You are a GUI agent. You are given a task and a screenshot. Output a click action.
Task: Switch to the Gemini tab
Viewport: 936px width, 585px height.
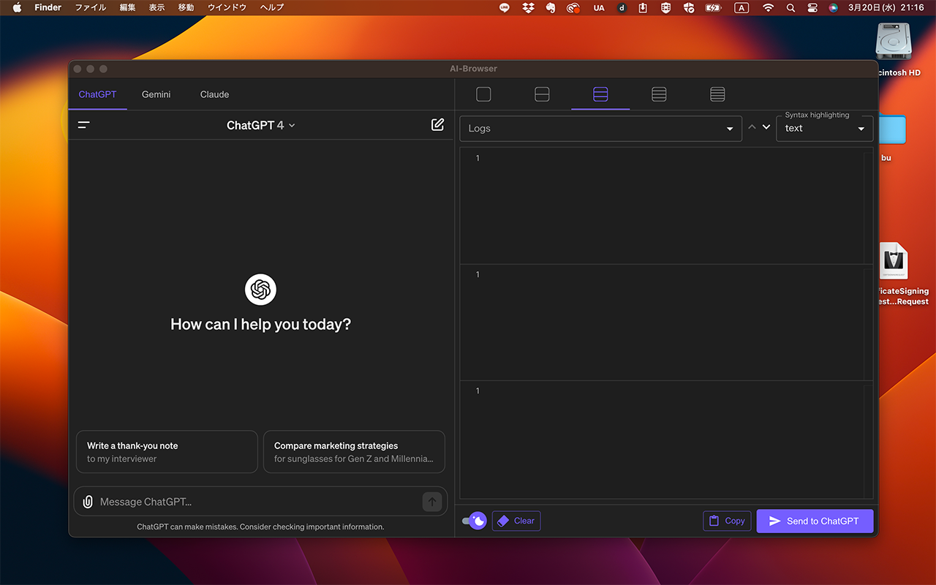point(156,94)
